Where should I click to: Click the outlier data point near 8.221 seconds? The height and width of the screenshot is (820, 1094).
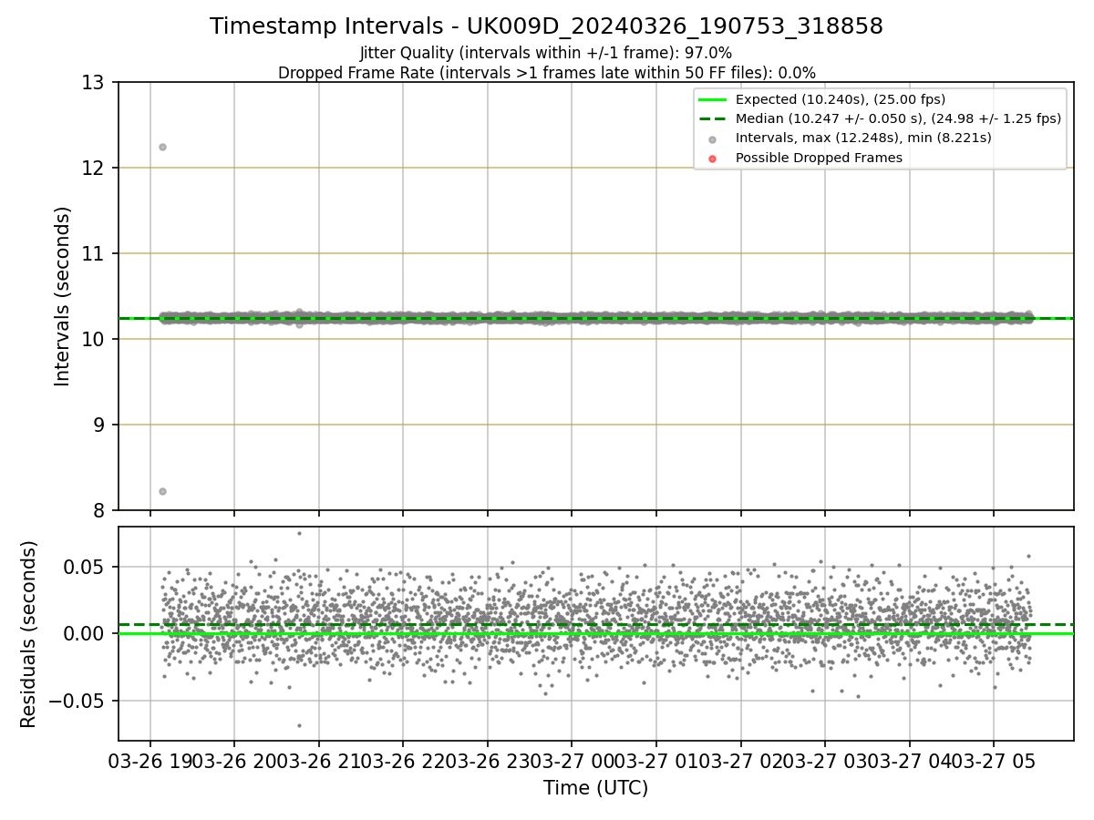[x=162, y=491]
